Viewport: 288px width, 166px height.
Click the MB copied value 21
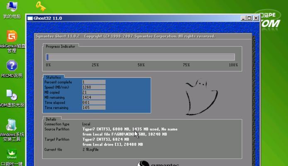point(94,92)
